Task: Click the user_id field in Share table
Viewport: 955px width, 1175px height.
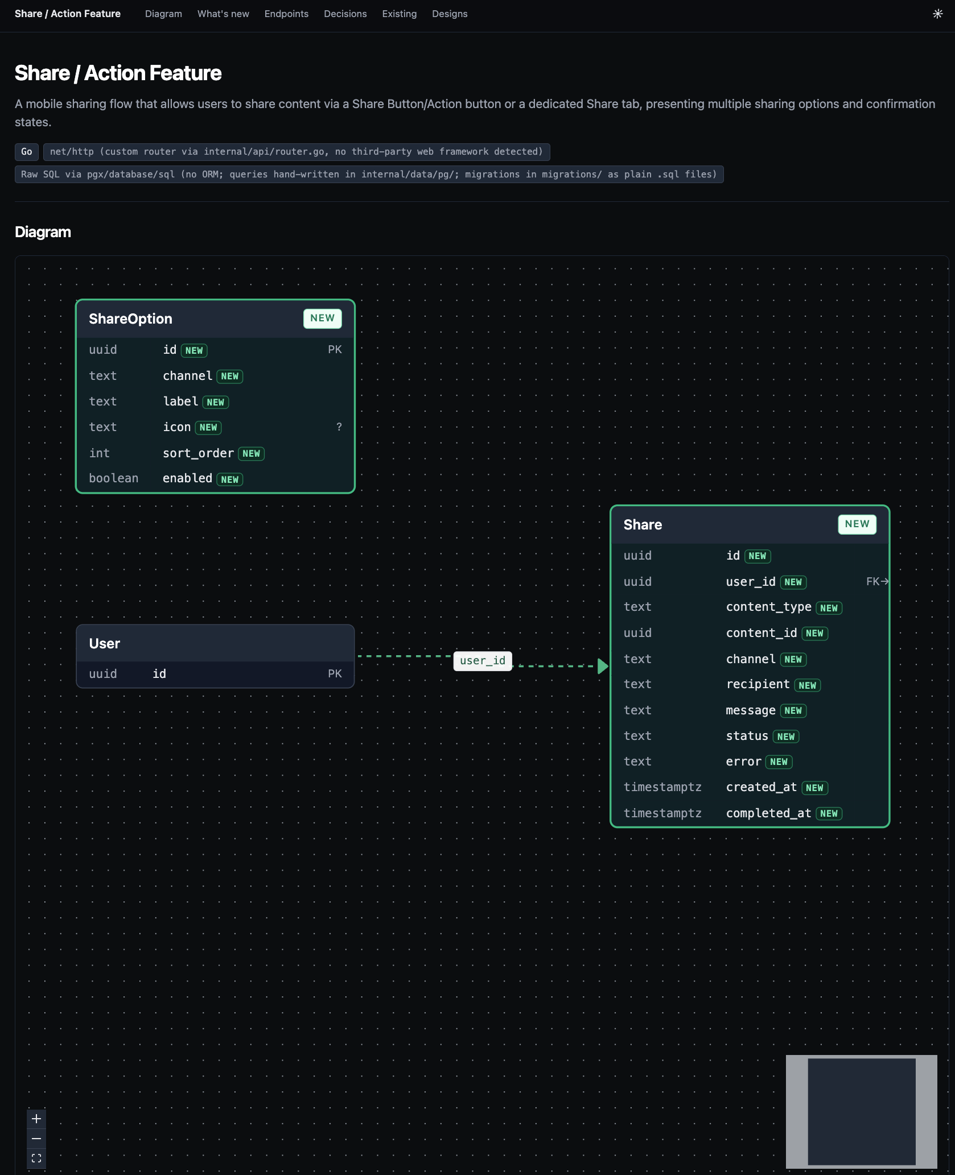Action: point(750,582)
